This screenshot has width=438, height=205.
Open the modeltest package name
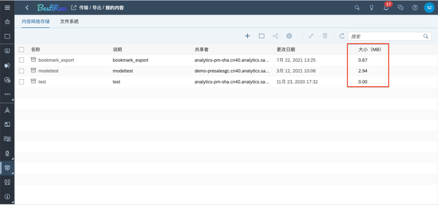[48, 71]
